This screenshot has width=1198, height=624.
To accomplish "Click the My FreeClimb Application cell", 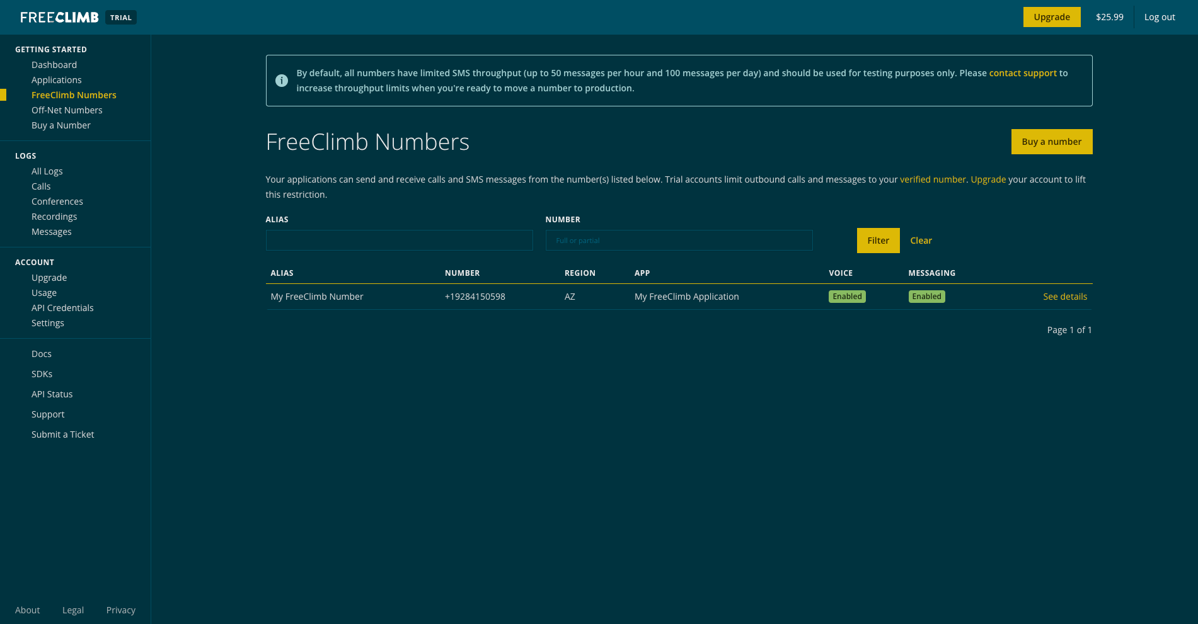I will pyautogui.click(x=687, y=297).
